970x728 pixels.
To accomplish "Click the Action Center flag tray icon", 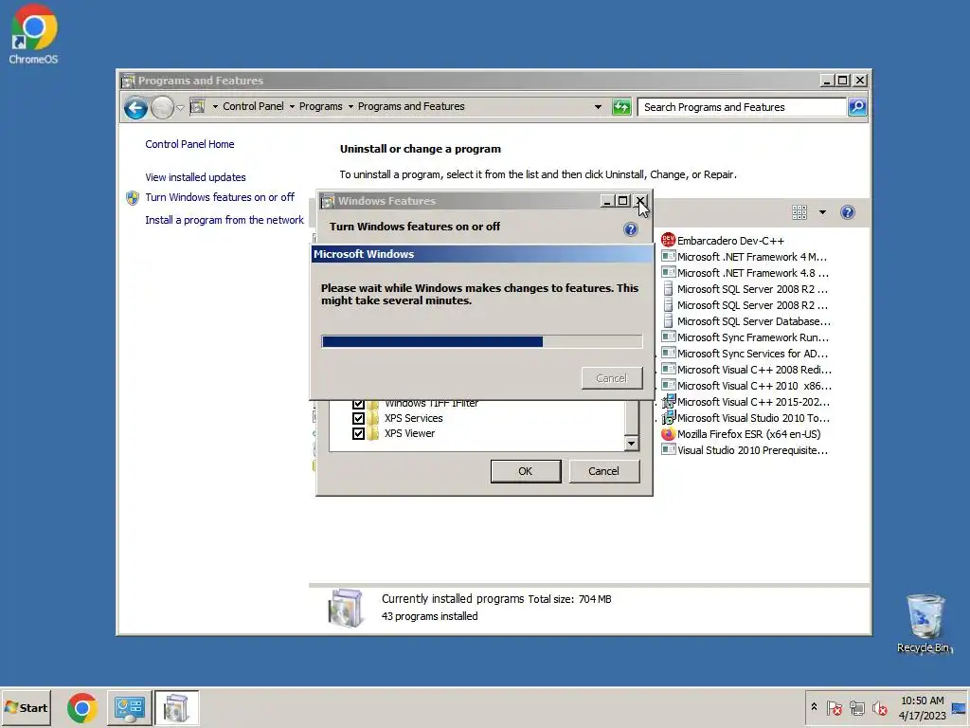I will [x=834, y=707].
